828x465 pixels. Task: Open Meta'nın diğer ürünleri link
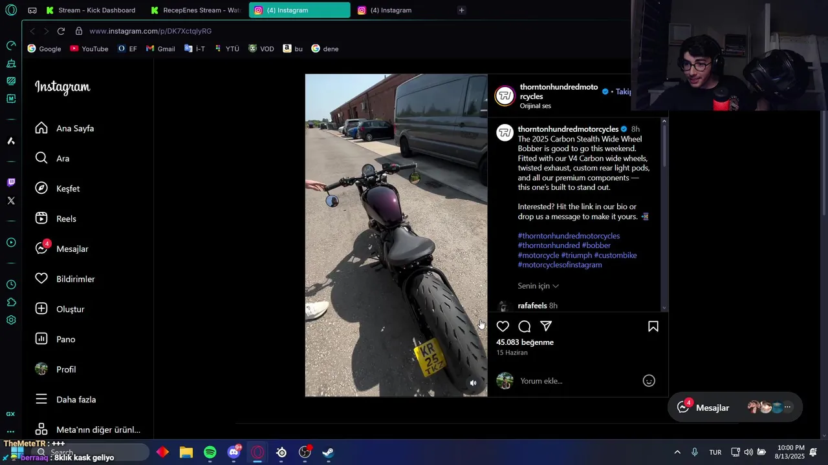[x=87, y=429]
